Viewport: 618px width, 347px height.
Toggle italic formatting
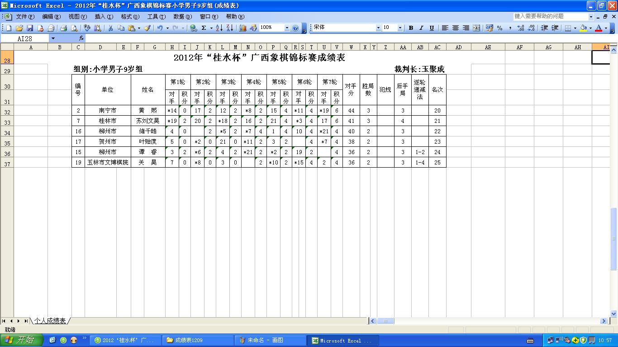tap(421, 28)
